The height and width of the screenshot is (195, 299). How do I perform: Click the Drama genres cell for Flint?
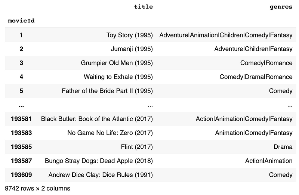coord(283,147)
